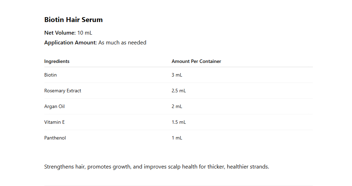The image size is (352, 186).
Task: Select the Argan Oil ingredient cell
Action: point(55,107)
